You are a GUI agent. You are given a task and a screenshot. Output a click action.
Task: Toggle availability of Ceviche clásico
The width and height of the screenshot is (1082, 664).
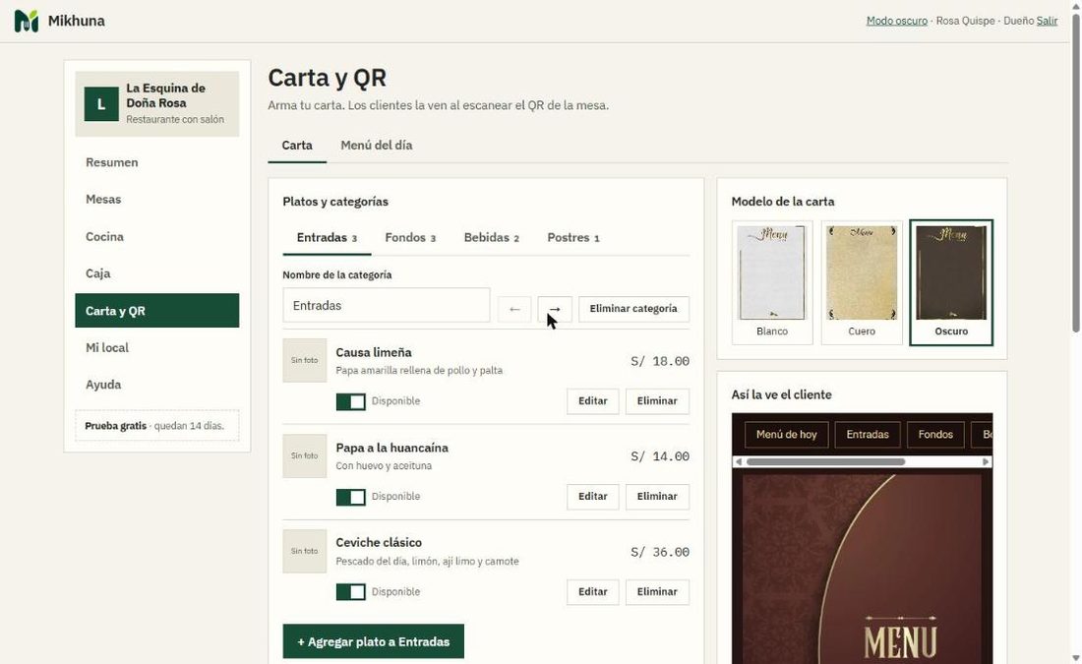pyautogui.click(x=350, y=592)
